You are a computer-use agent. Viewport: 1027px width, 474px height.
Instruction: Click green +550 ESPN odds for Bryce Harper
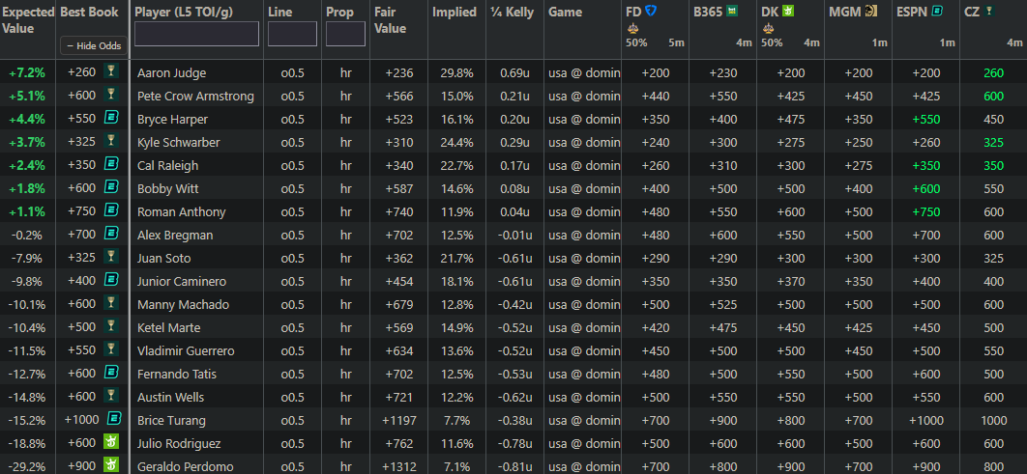[924, 120]
